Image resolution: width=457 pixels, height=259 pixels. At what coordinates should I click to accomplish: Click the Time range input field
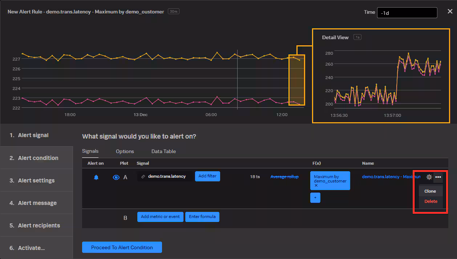click(x=407, y=13)
